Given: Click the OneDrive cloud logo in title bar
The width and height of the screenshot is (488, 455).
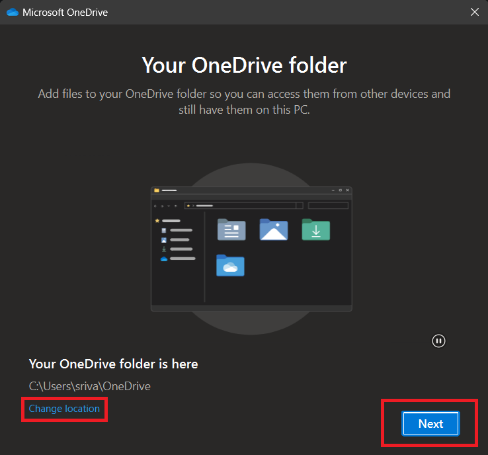Looking at the screenshot, I should (x=13, y=12).
